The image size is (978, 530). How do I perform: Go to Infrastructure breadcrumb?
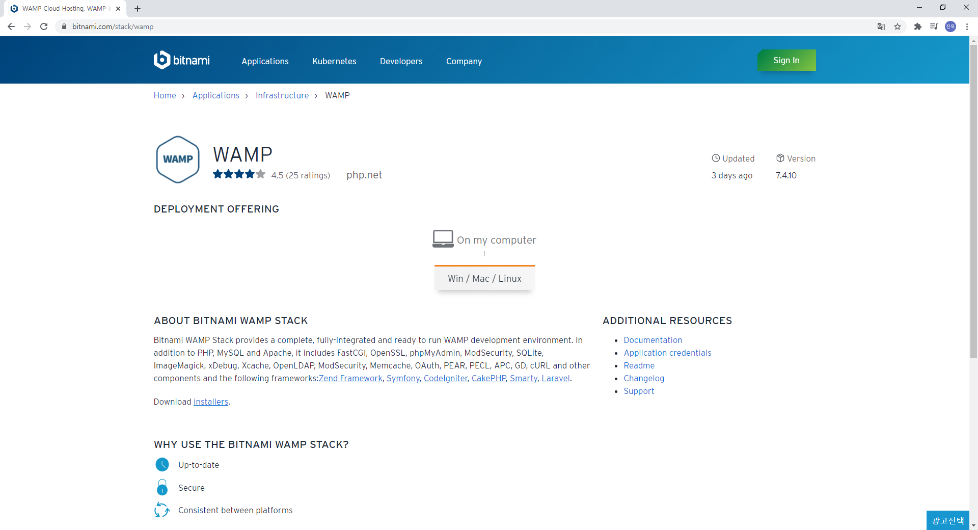[282, 95]
